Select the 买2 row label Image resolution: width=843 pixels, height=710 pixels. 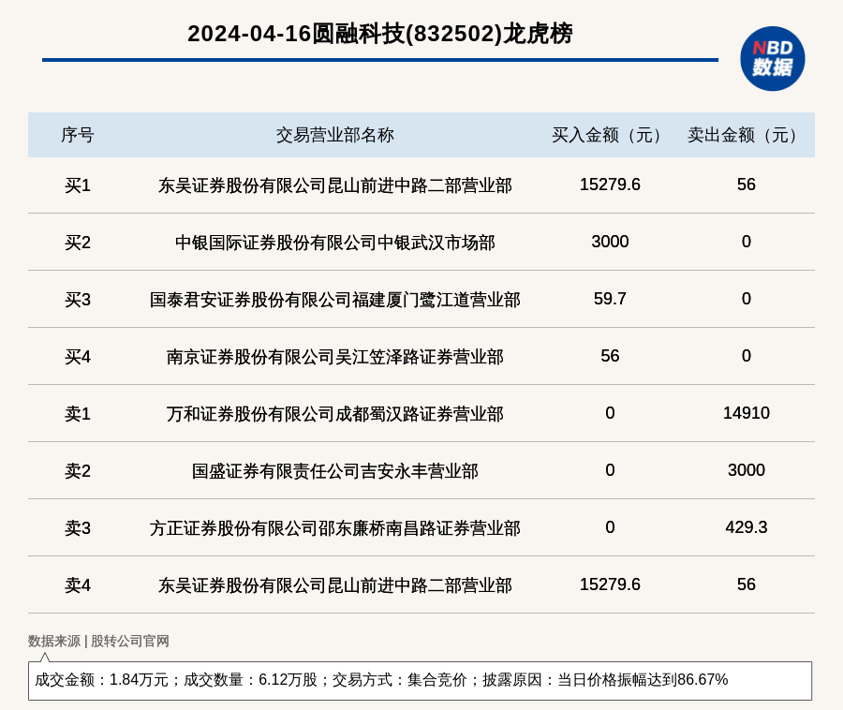point(78,243)
